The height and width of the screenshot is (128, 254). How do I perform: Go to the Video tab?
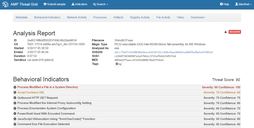pyautogui.click(x=180, y=17)
